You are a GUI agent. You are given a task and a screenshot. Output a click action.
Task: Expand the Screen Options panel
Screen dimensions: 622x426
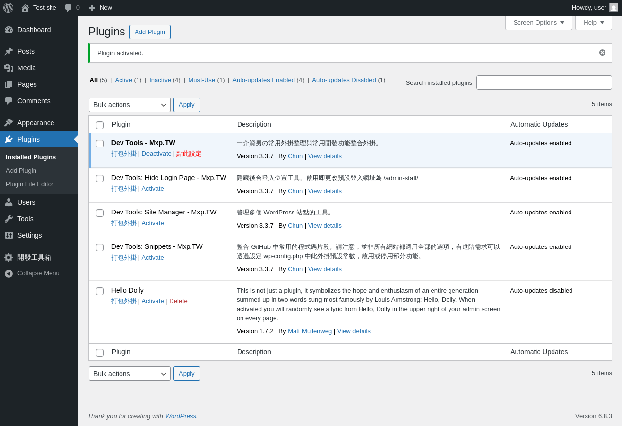538,22
